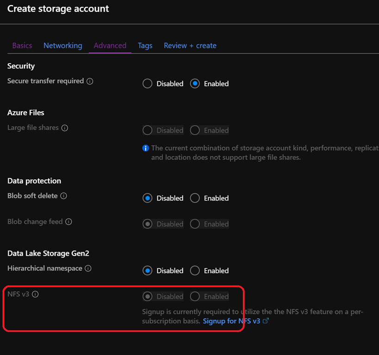The height and width of the screenshot is (355, 379).
Task: Select Enabled for Secure transfer required
Action: [195, 84]
